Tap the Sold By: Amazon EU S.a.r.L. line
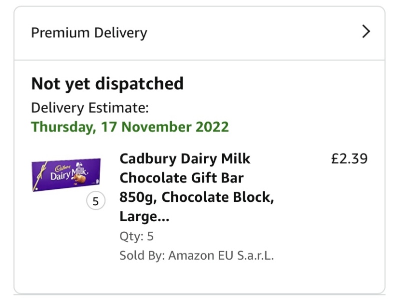The height and width of the screenshot is (299, 399). pos(197,256)
